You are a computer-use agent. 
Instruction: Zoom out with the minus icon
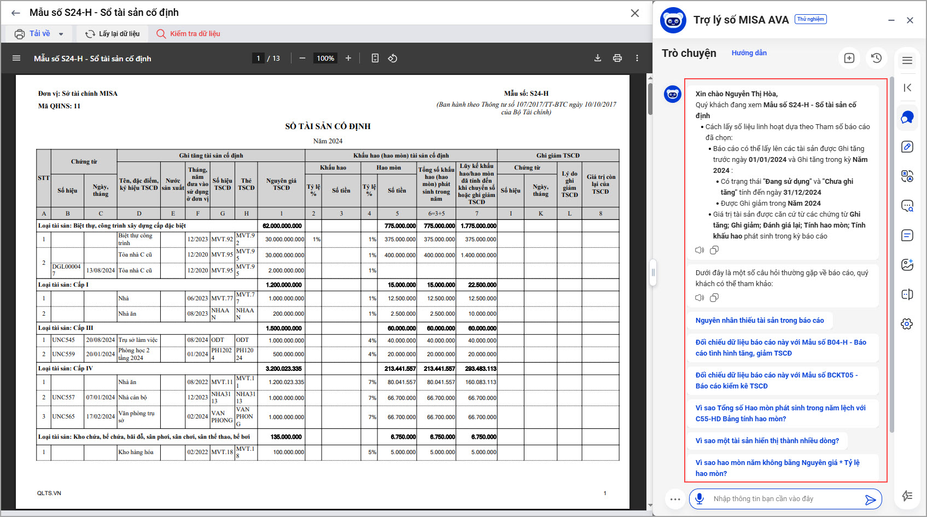coord(302,58)
